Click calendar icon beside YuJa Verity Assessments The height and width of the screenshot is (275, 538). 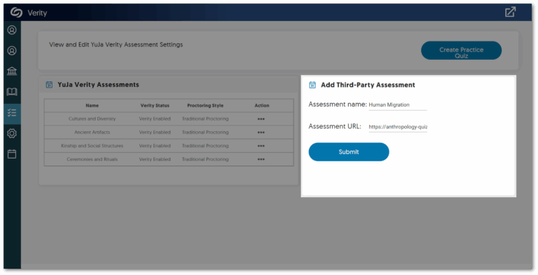[49, 85]
